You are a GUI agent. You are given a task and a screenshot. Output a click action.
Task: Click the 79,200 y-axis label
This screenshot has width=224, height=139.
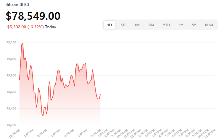pos(11,42)
